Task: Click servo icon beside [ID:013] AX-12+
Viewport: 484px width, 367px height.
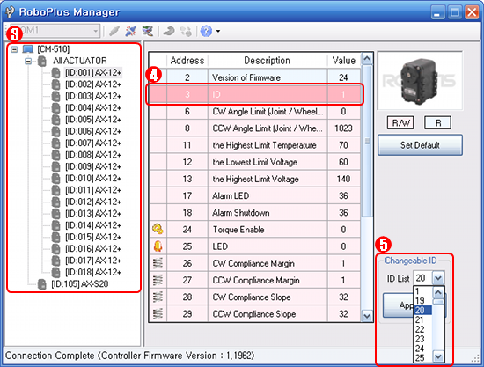Action: [55, 213]
